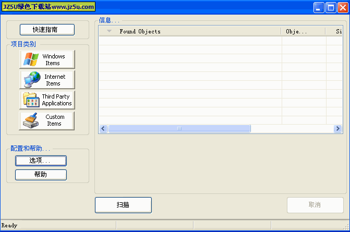Open the Internet Items category

click(x=47, y=80)
